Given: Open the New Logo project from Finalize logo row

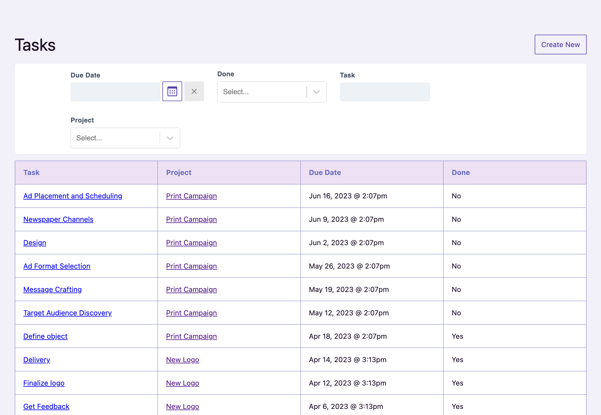Looking at the screenshot, I should tap(182, 383).
